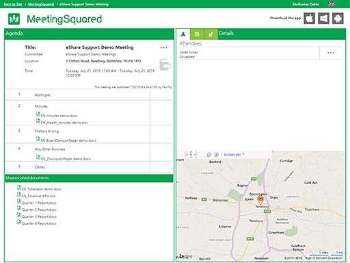Open MeetingSquared breadcrumb link
The image size is (350, 263).
pyautogui.click(x=41, y=4)
